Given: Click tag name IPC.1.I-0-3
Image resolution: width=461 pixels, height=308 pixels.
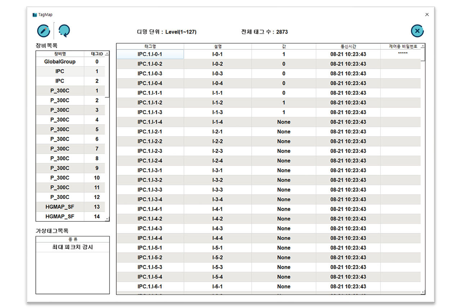Looking at the screenshot, I should point(150,74).
